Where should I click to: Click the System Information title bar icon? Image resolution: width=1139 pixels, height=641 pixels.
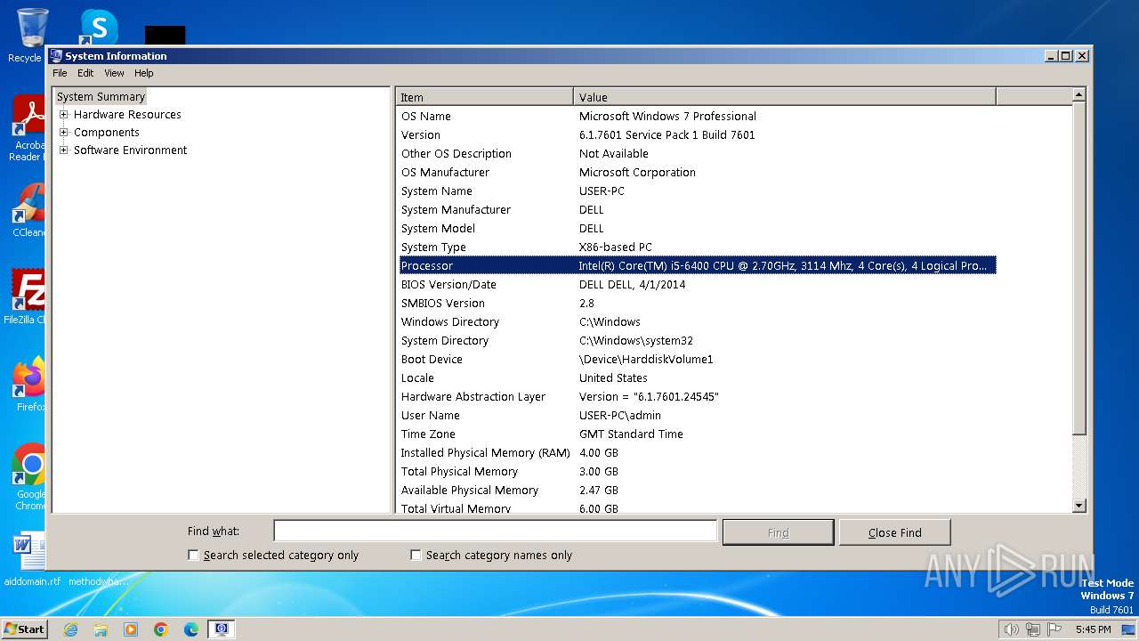(x=56, y=55)
